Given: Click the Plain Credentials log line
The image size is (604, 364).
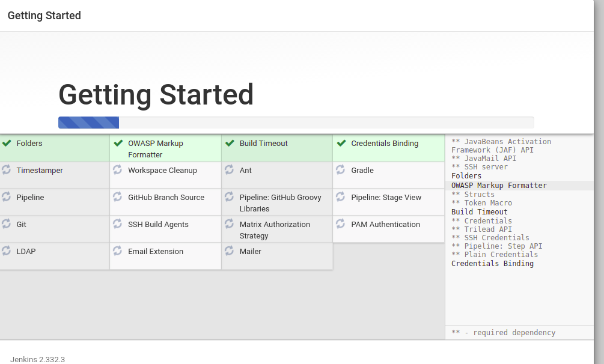Looking at the screenshot, I should pos(495,255).
